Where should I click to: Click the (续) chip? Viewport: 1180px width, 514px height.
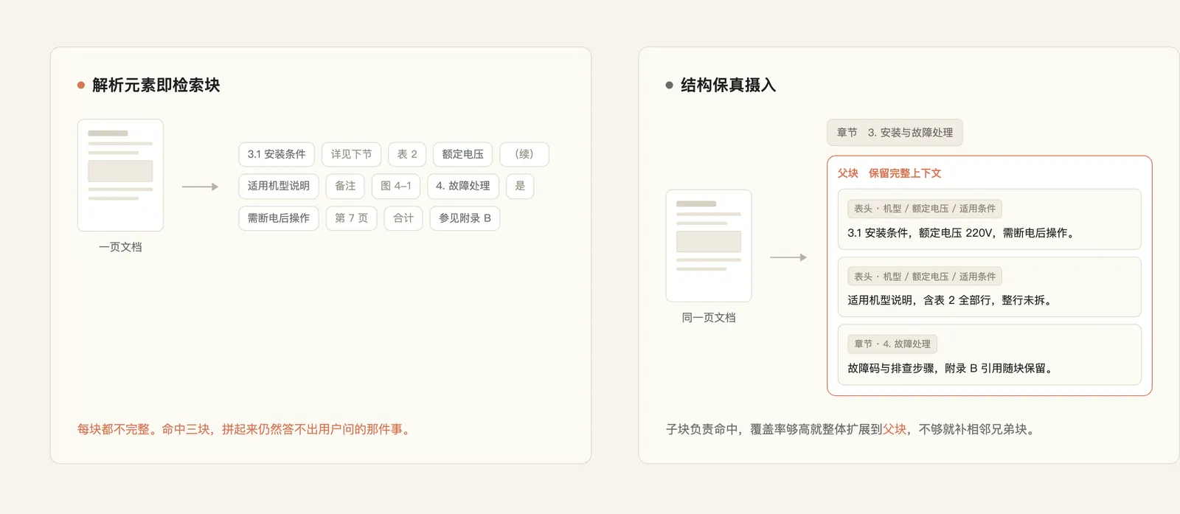pyautogui.click(x=524, y=154)
